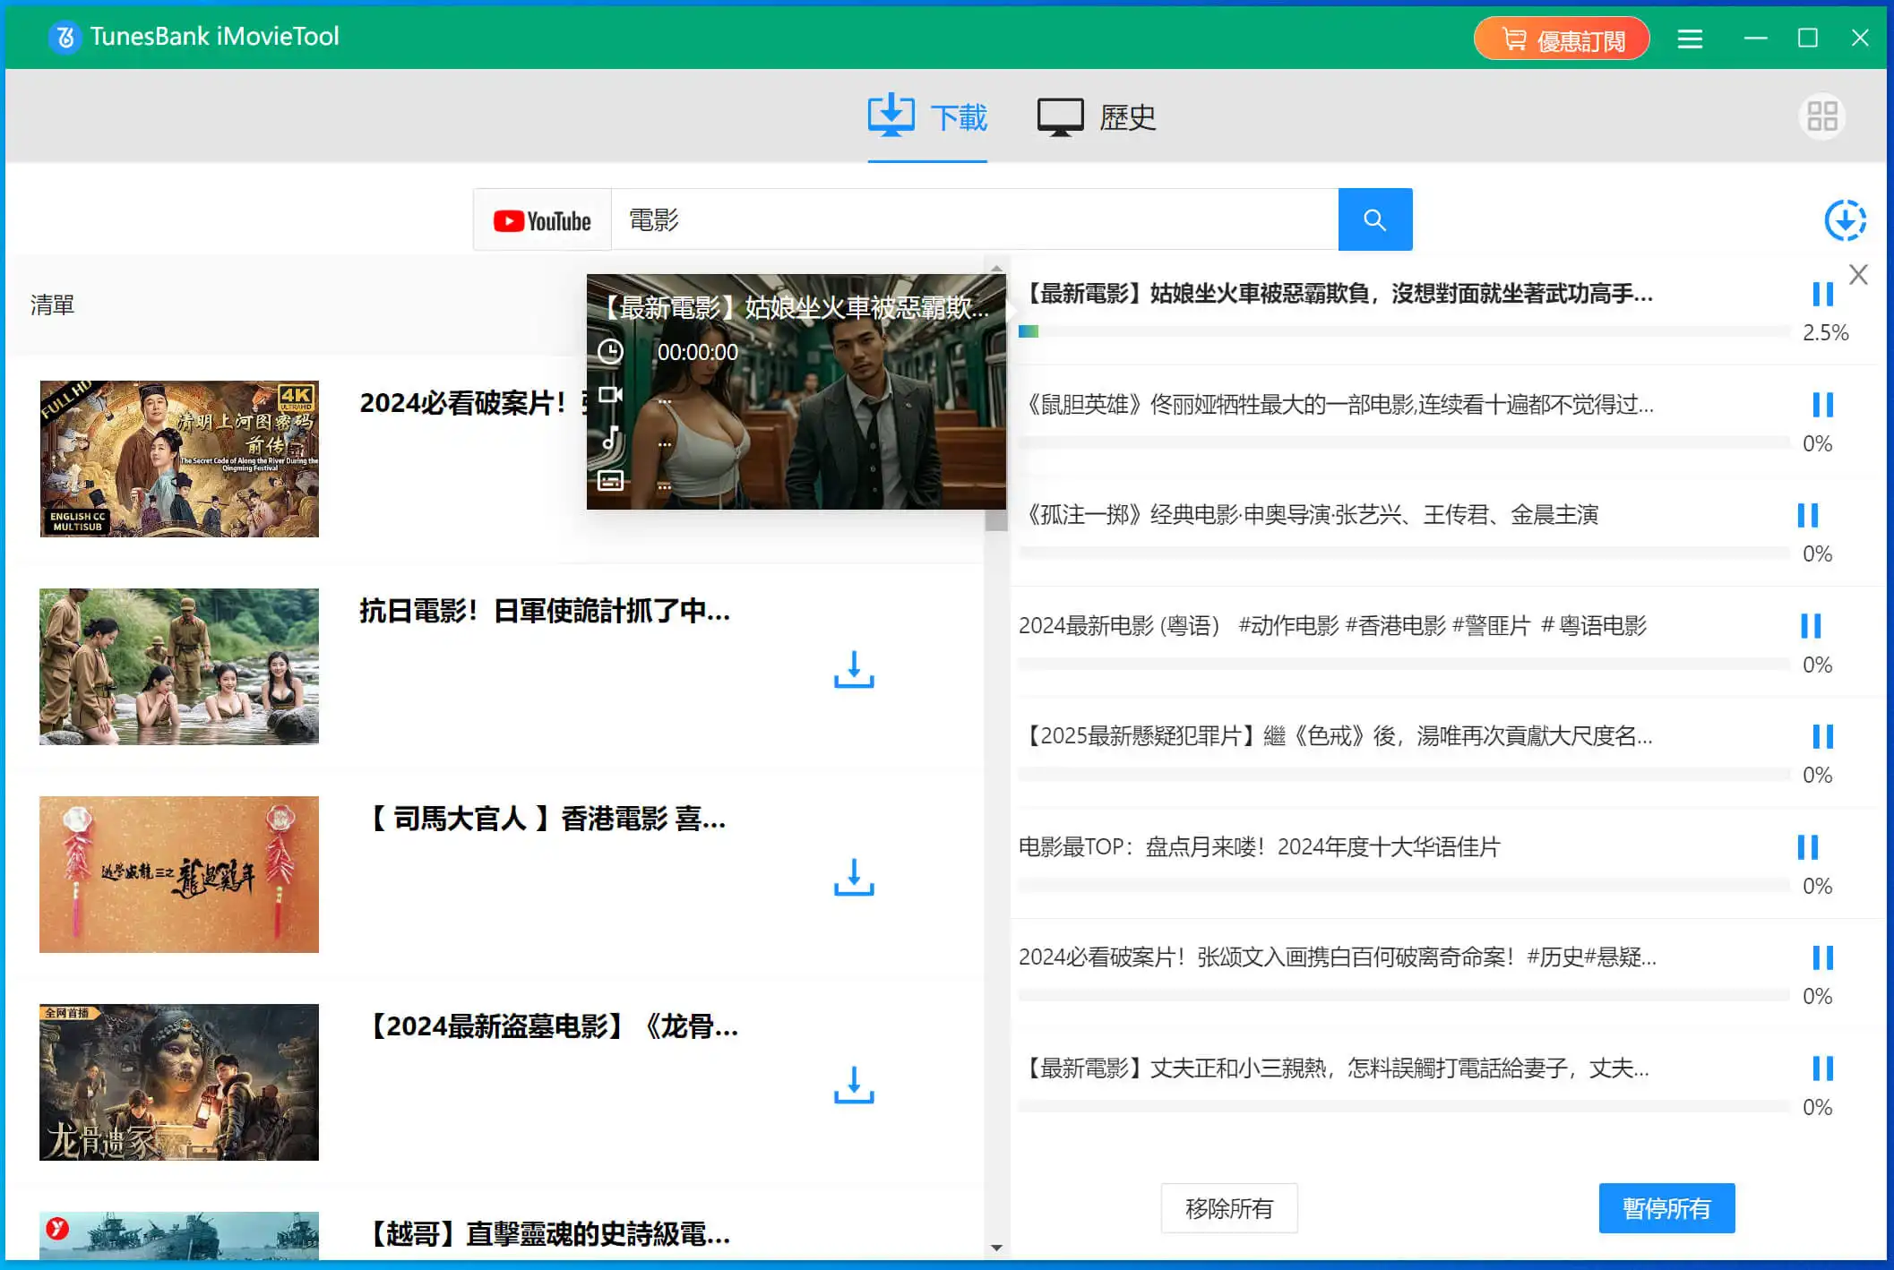Toggle the circular download queue icon

[x=1845, y=220]
